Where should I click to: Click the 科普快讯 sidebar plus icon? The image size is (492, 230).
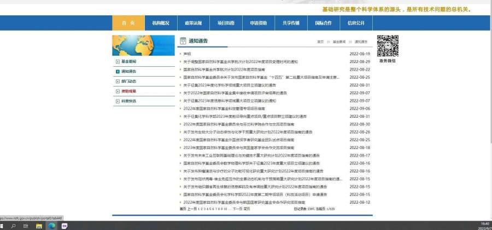[118, 101]
